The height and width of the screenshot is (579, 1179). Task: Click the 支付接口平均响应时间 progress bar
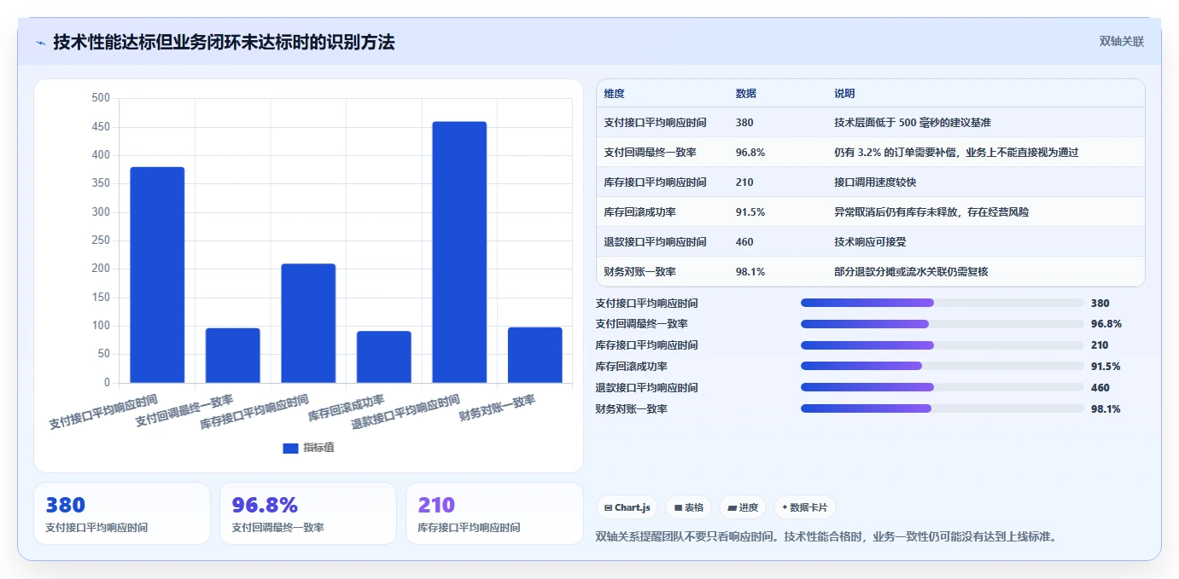point(942,303)
